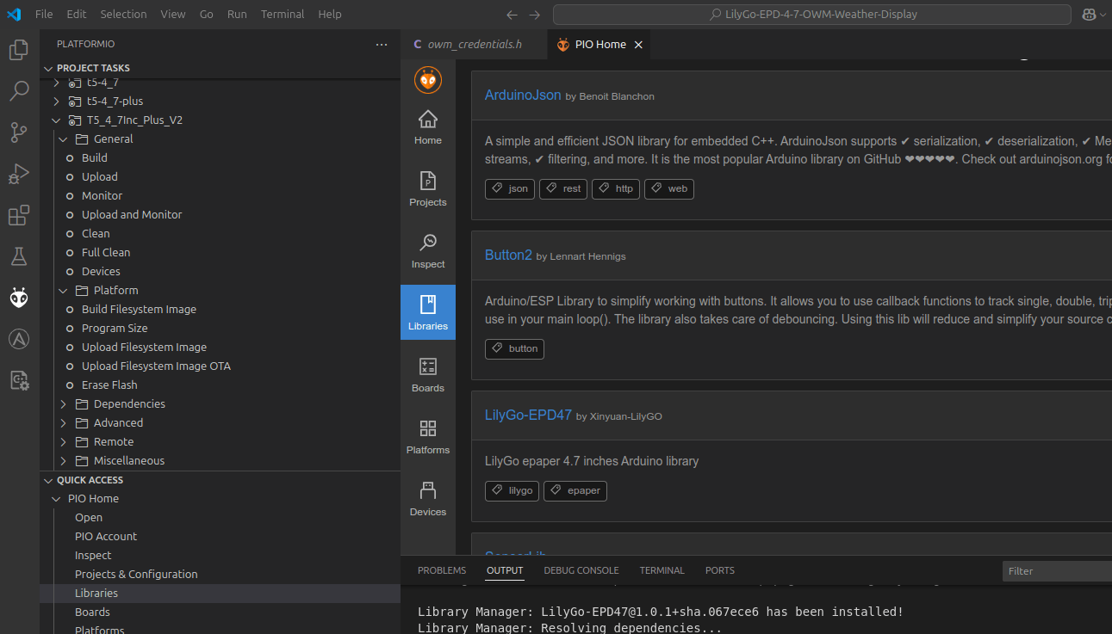Open the Search view icon
This screenshot has height=634, width=1112.
(19, 91)
